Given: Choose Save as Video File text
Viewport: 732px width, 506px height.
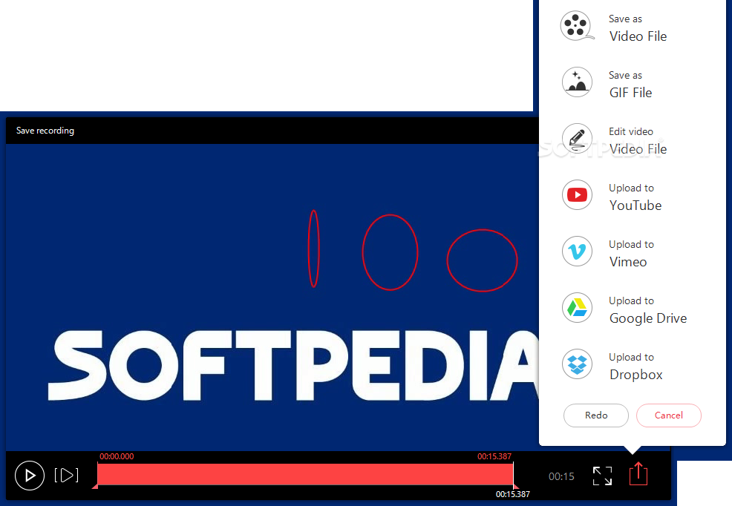Looking at the screenshot, I should tap(638, 28).
